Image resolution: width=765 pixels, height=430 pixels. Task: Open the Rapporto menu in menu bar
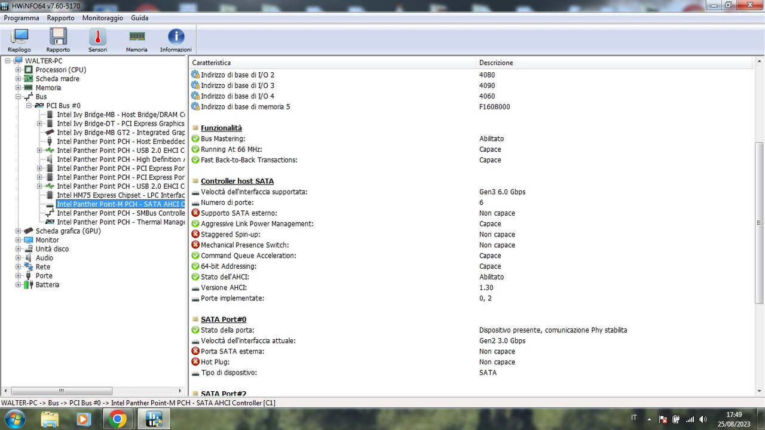pos(60,18)
